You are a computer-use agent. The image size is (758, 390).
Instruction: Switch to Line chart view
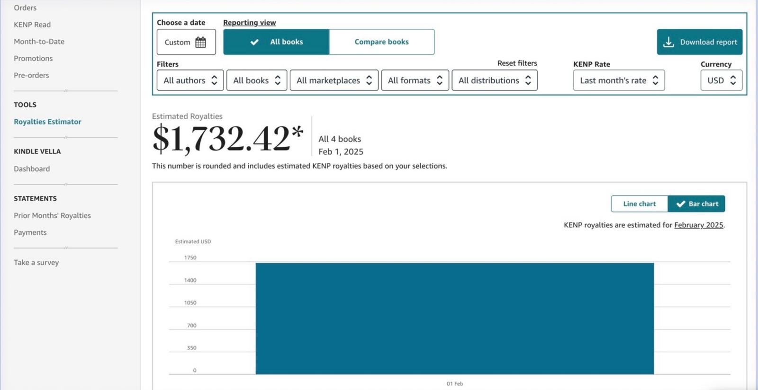tap(639, 204)
